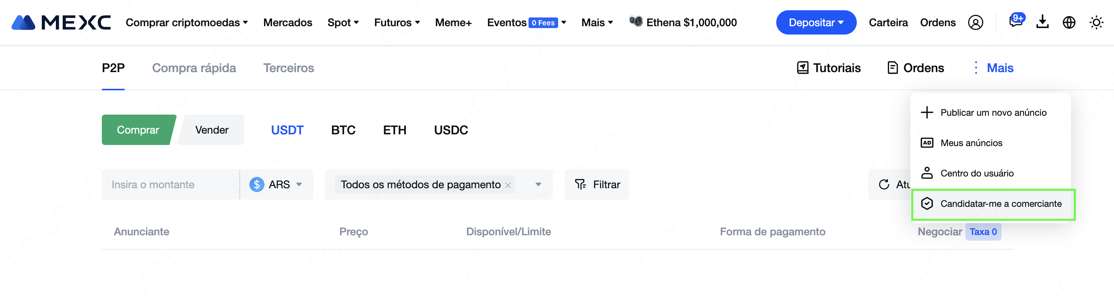Expand the Depositar dropdown button
This screenshot has height=296, width=1114.
tap(816, 22)
